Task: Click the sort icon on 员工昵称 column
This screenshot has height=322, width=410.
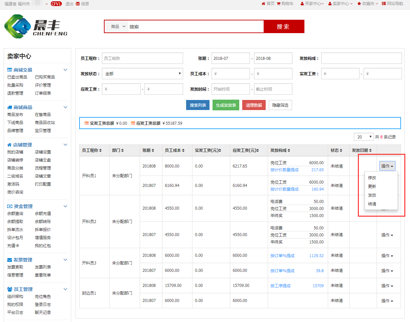Action: pyautogui.click(x=101, y=150)
